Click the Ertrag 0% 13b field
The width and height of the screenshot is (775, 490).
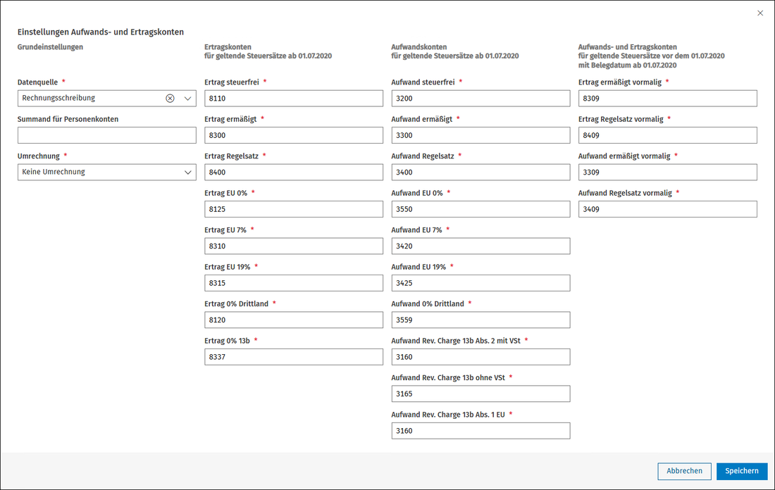coord(294,357)
